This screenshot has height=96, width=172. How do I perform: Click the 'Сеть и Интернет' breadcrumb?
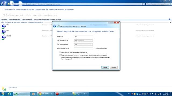(31, 4)
